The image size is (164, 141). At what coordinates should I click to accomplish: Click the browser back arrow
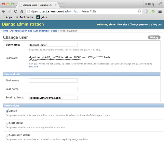[x=4, y=11]
